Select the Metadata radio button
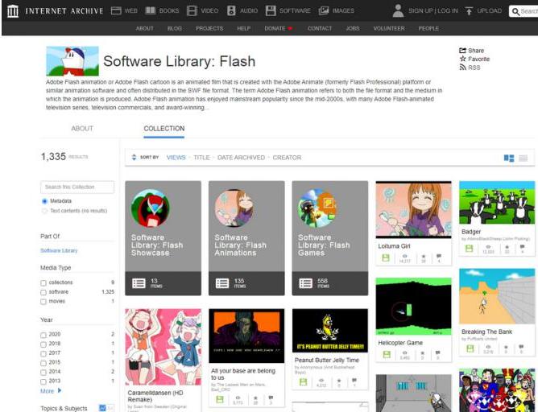Viewport: 538px width, 412px height. [45, 201]
